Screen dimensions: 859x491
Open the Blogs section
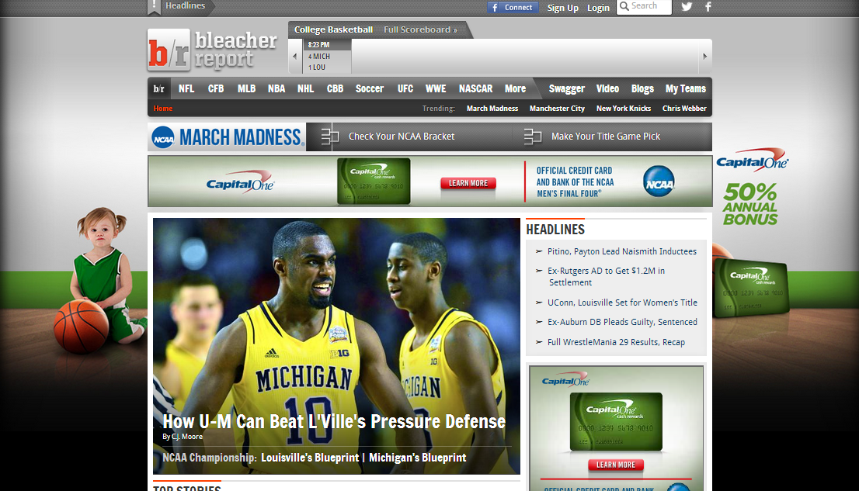pyautogui.click(x=642, y=88)
